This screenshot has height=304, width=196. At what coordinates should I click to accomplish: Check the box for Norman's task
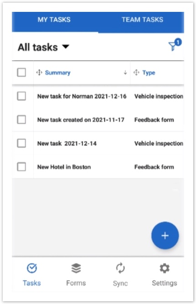(21, 96)
